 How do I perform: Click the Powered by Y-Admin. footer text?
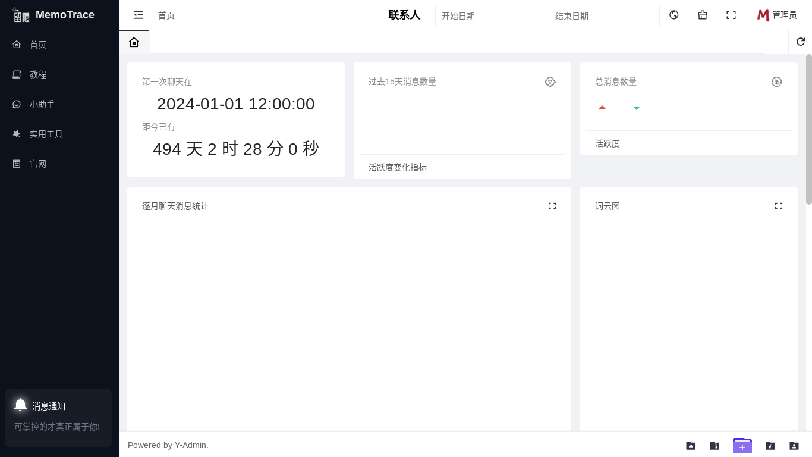point(168,445)
